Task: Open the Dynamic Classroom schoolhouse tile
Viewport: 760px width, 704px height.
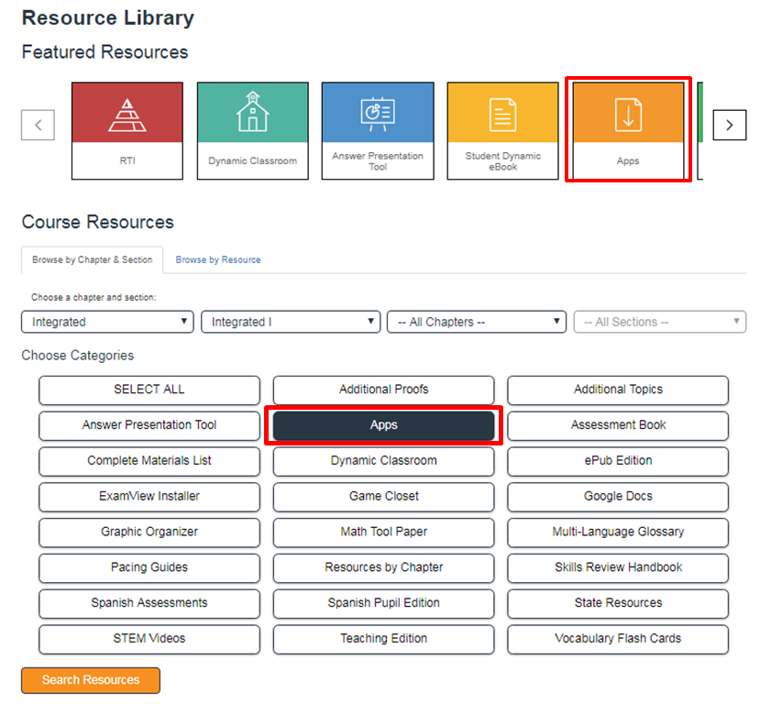Action: pos(252,131)
